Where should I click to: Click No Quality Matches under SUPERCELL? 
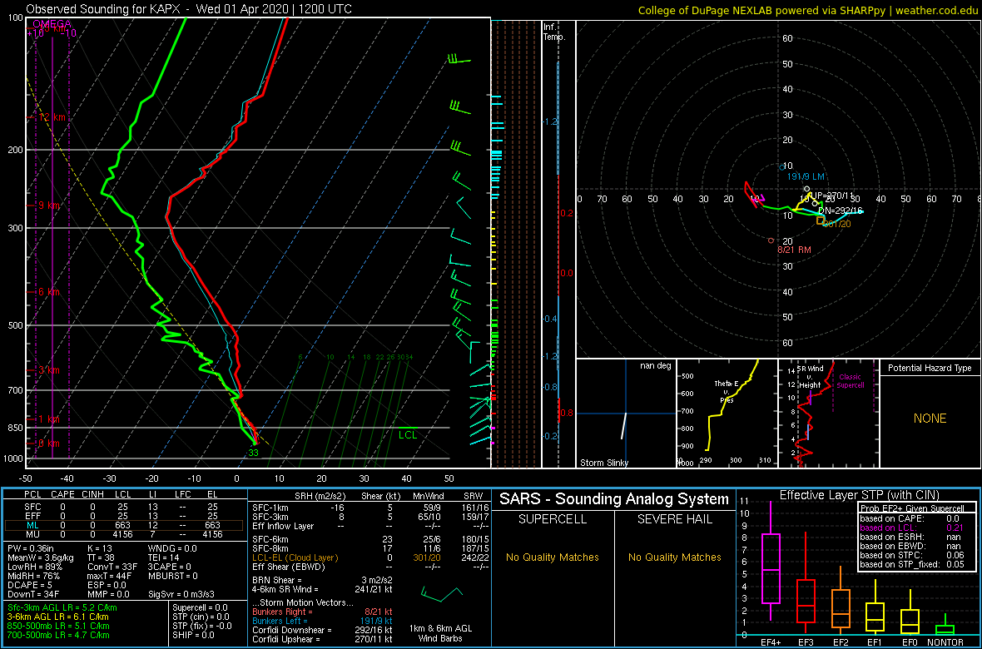553,557
